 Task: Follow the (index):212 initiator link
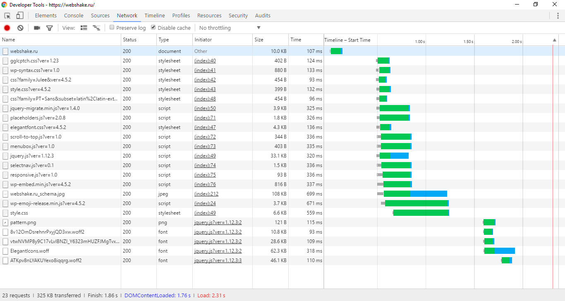(x=206, y=194)
